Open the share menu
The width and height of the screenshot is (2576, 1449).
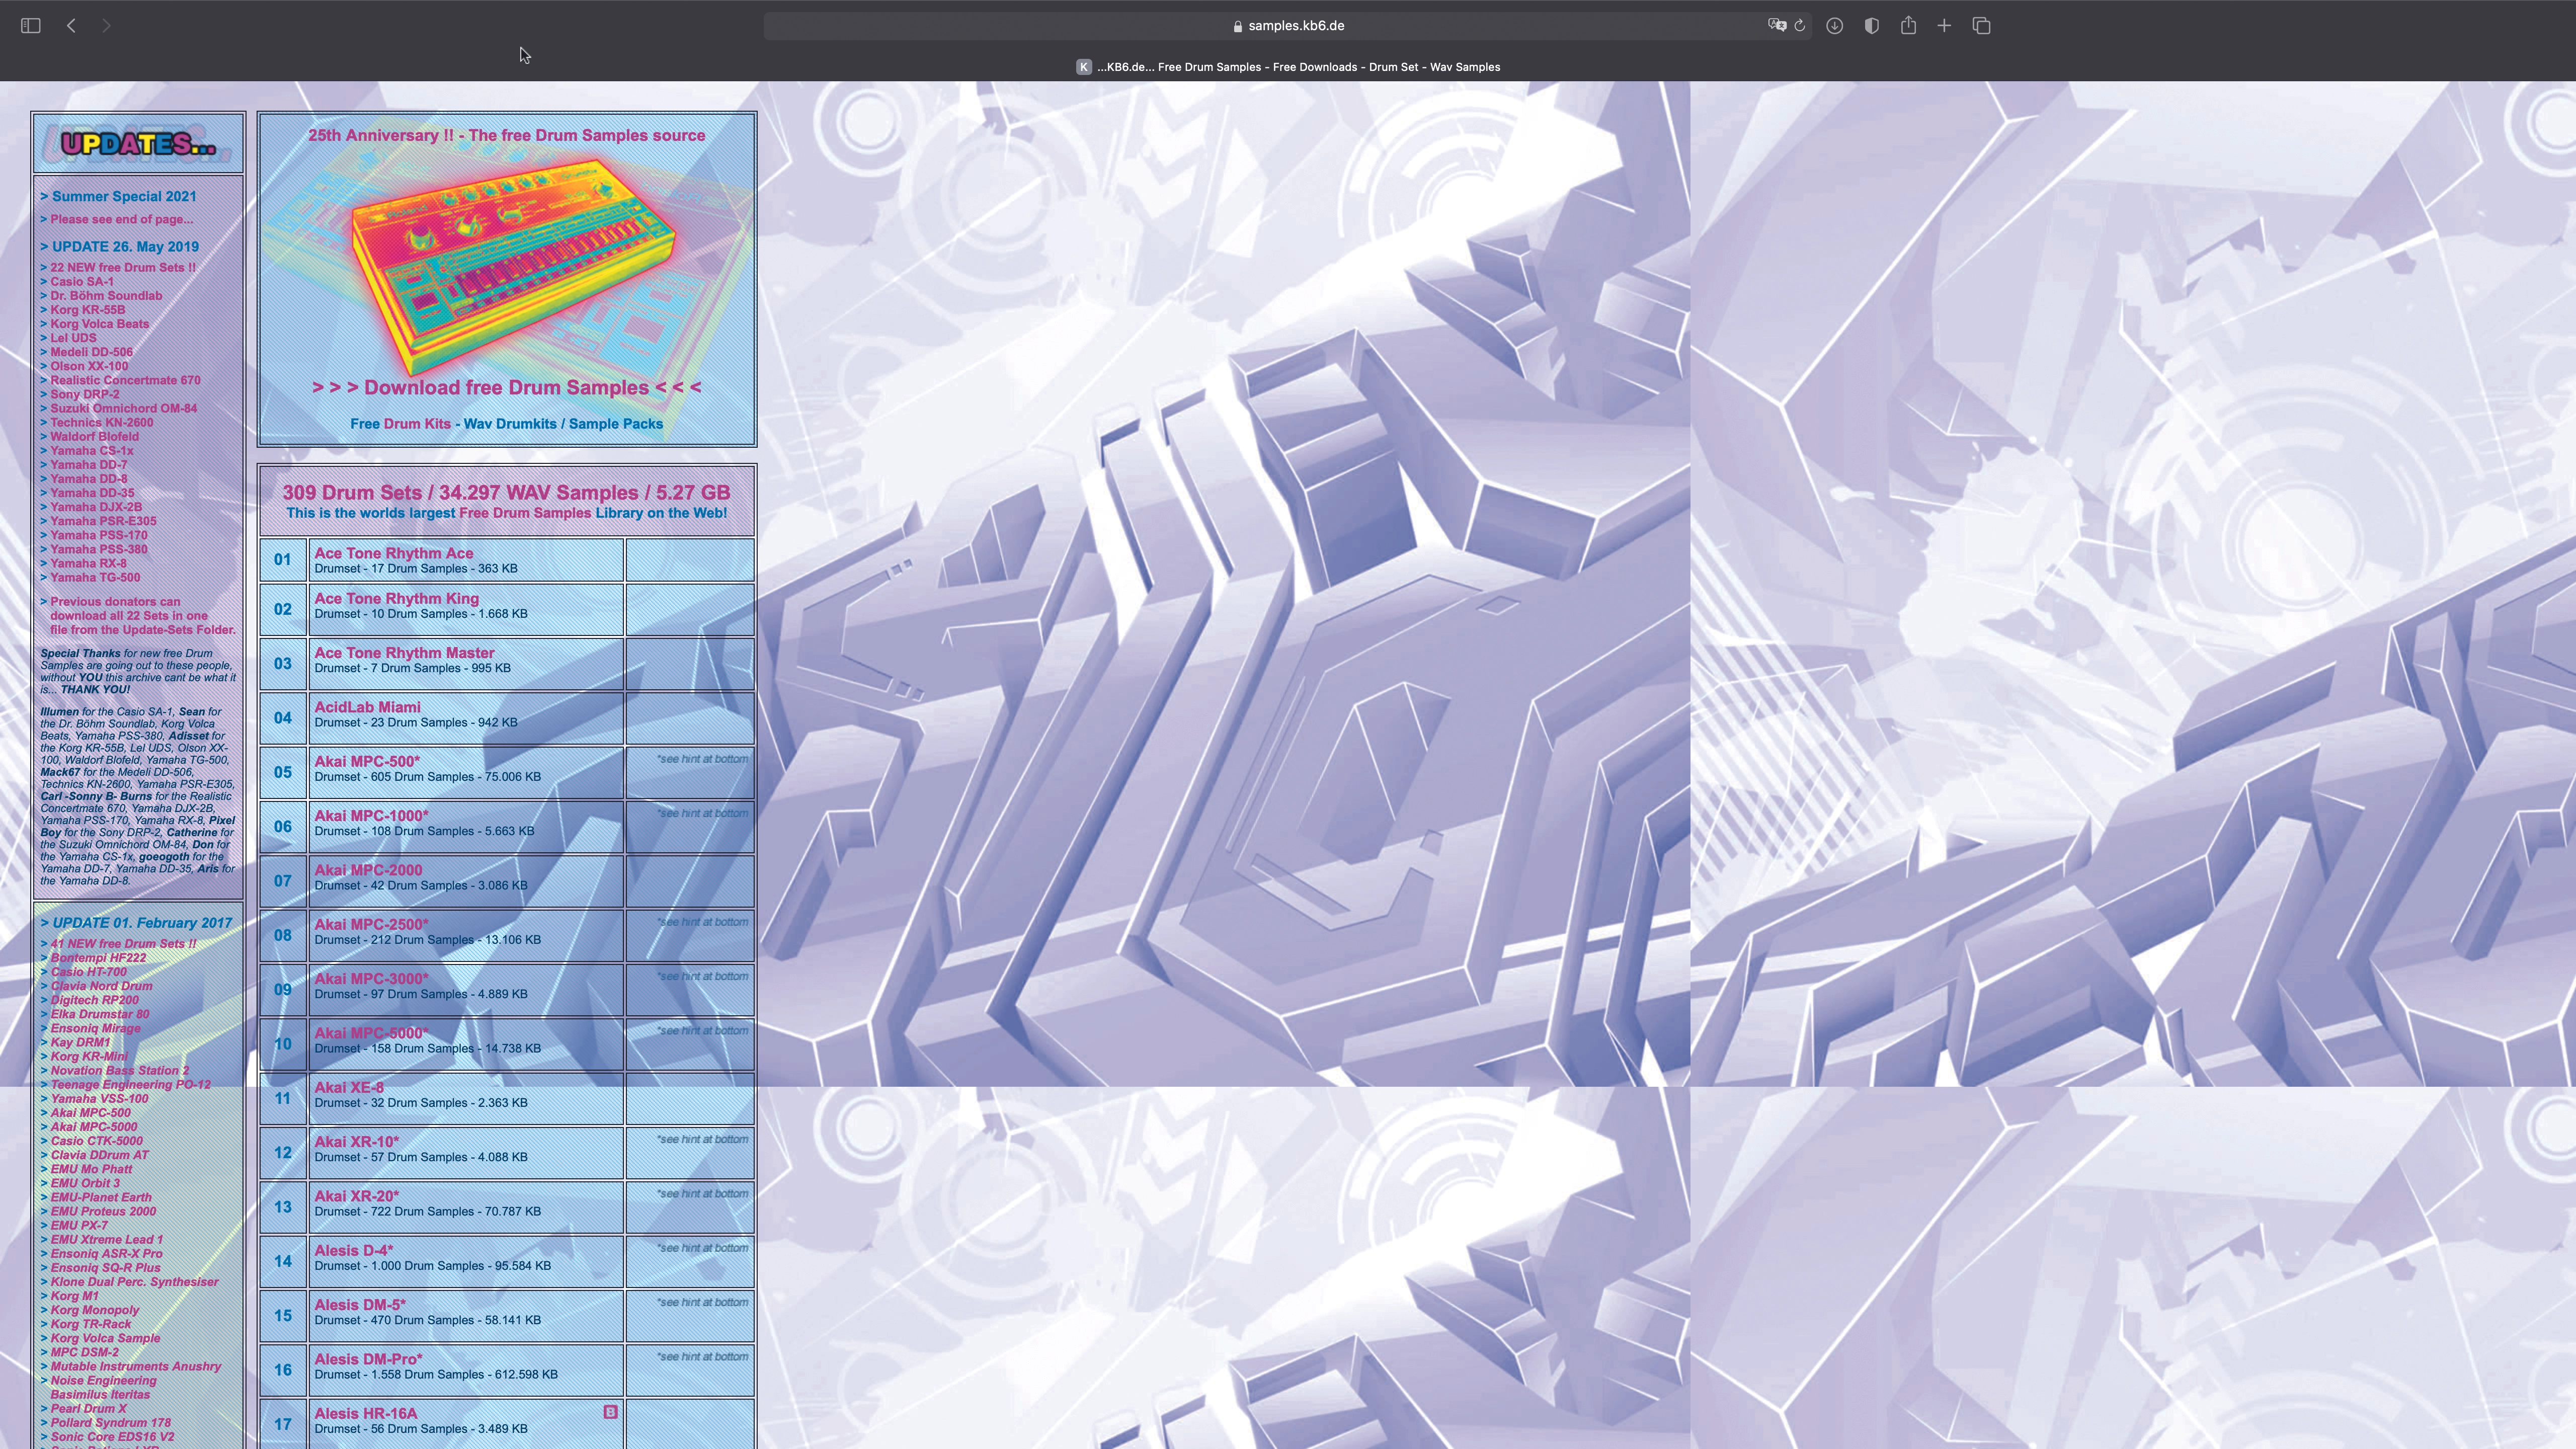pos(1908,26)
